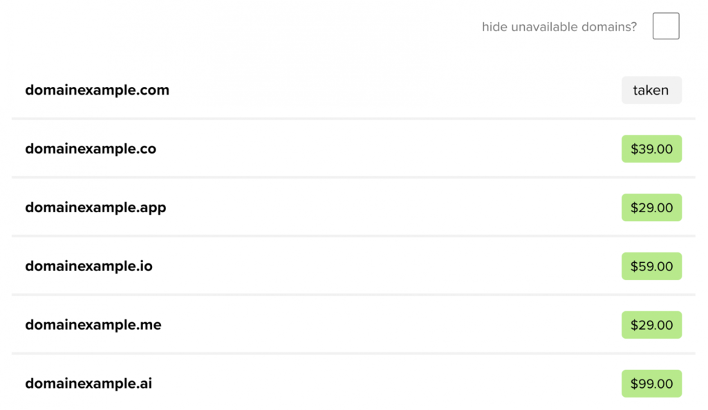Image resolution: width=708 pixels, height=410 pixels.
Task: Pick the $29.00 button for domainexample.me
Action: [651, 325]
